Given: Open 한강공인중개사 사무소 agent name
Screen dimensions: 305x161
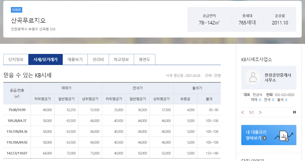Looking at the screenshot, I should [278, 78].
